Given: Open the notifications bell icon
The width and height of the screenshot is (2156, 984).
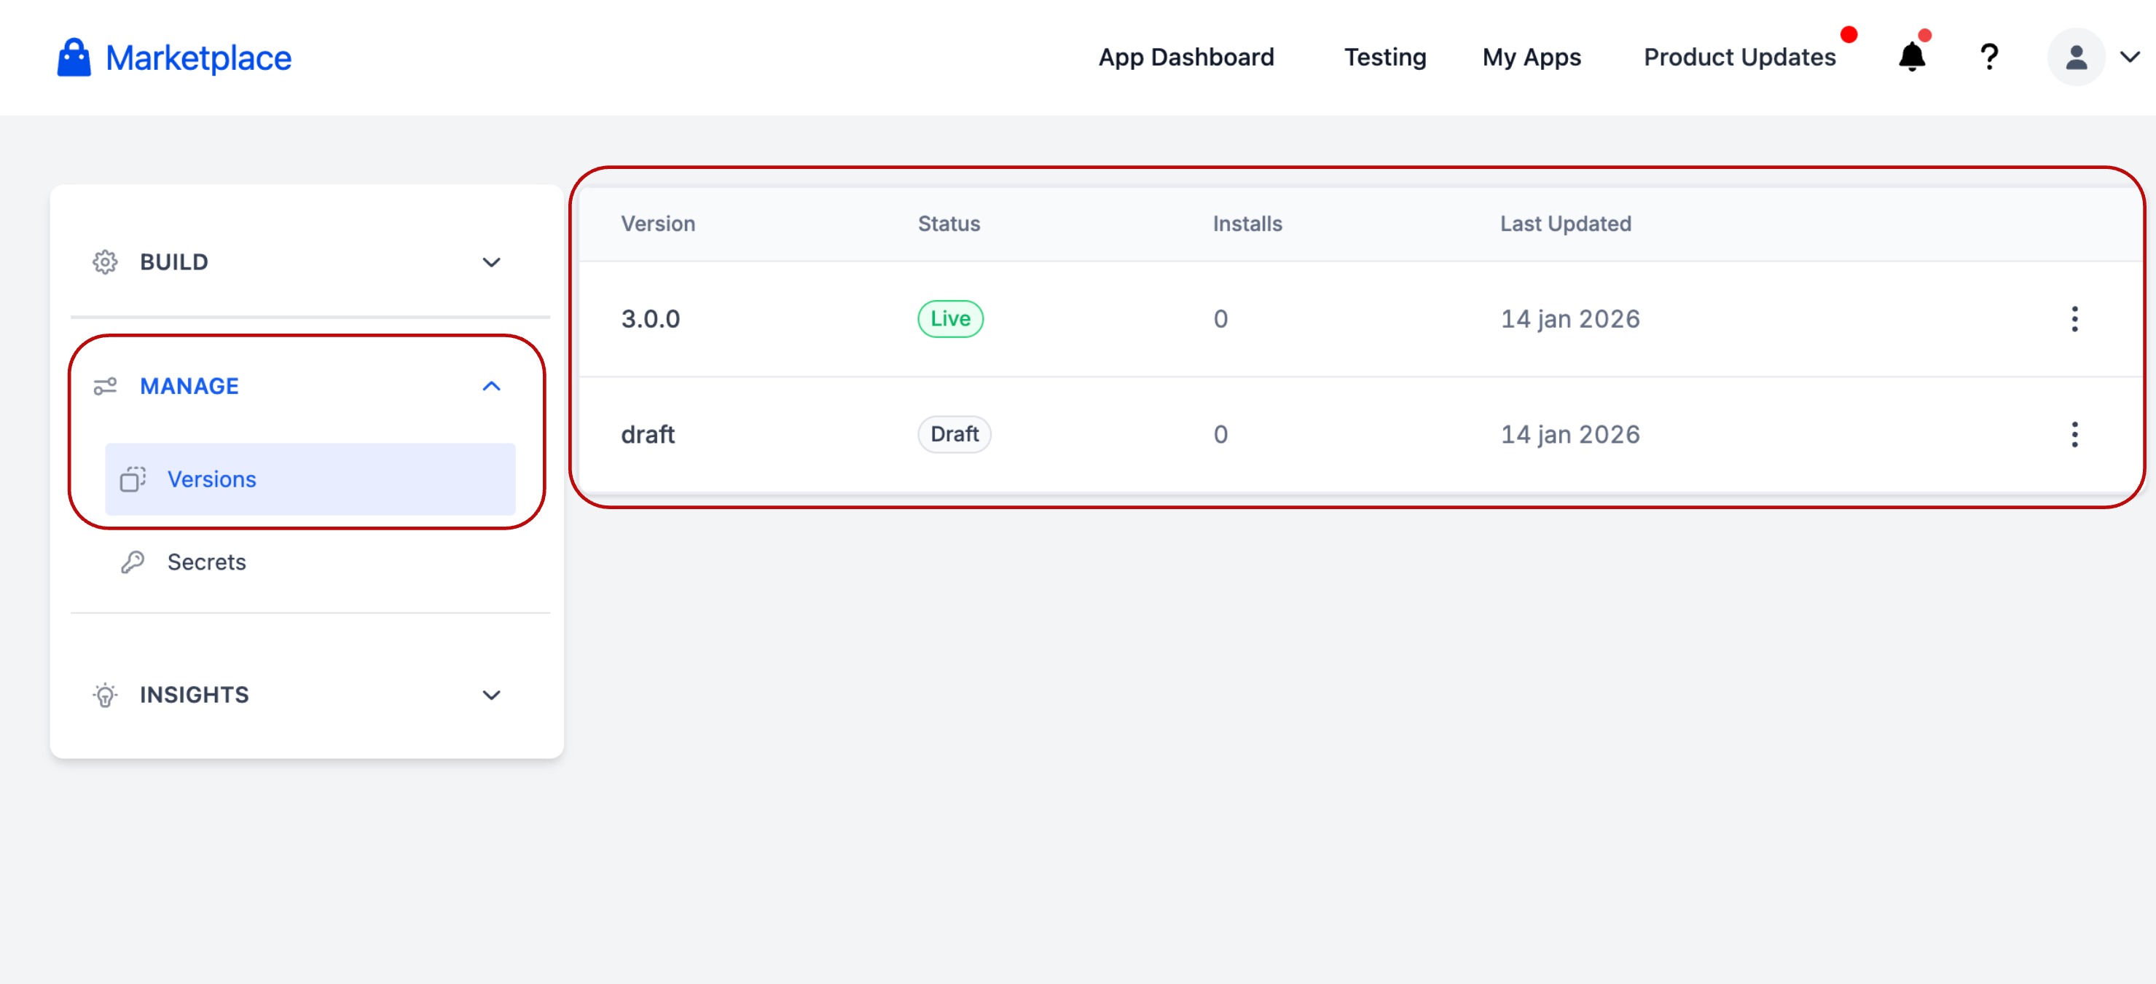Looking at the screenshot, I should pyautogui.click(x=1912, y=57).
